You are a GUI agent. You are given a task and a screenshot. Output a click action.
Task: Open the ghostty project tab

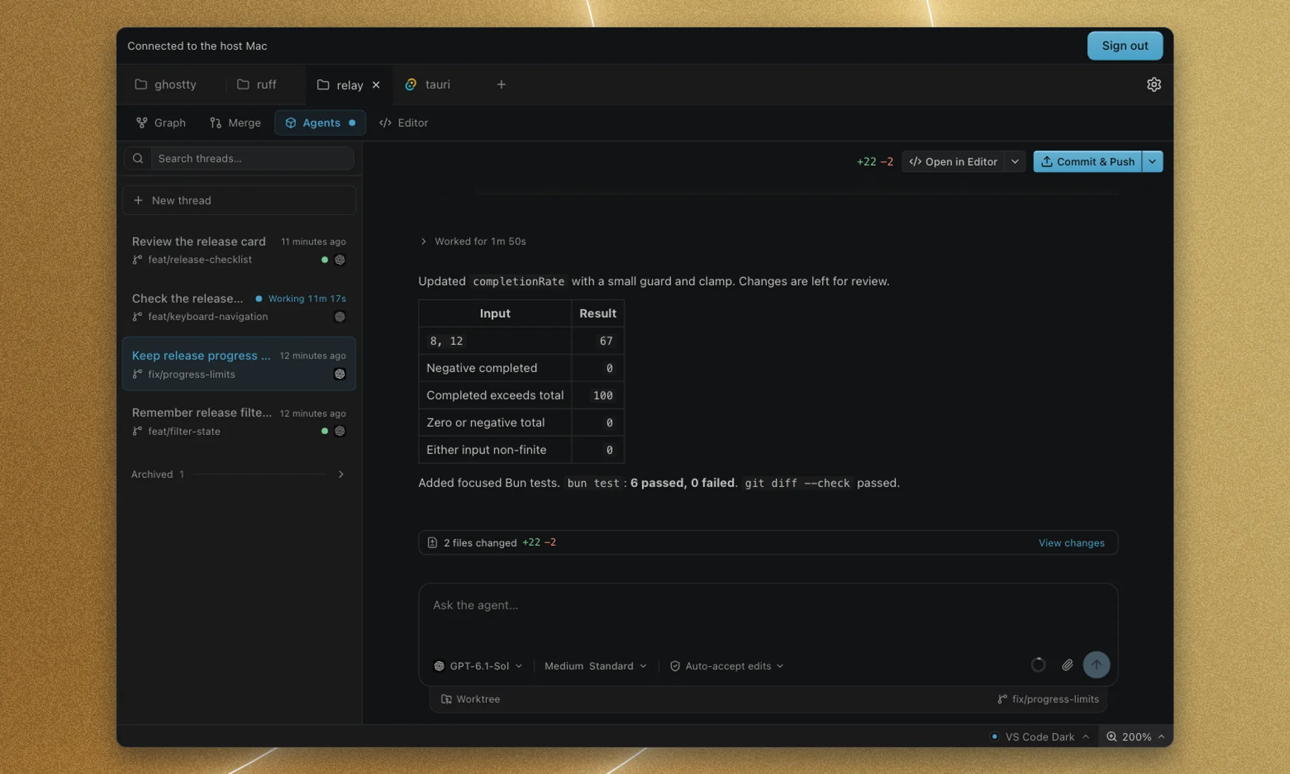pyautogui.click(x=166, y=84)
